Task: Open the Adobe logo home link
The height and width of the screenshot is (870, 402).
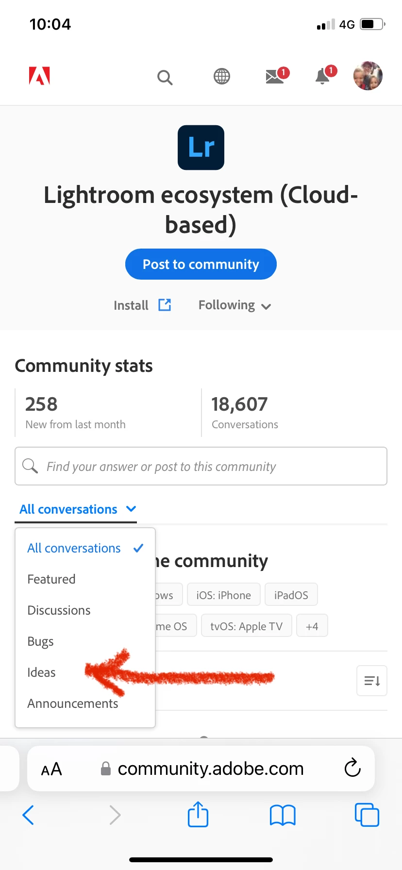Action: point(39,76)
